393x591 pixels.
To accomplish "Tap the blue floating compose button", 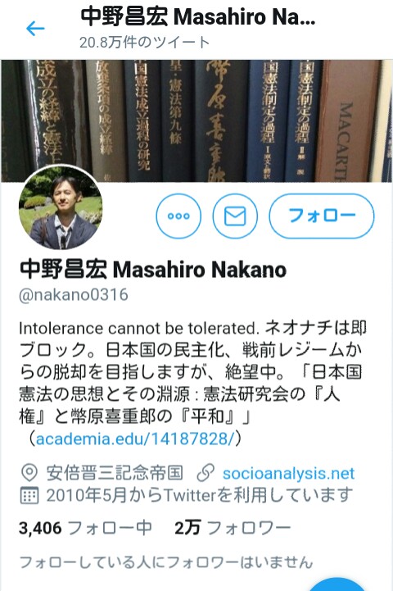I will coord(339,584).
